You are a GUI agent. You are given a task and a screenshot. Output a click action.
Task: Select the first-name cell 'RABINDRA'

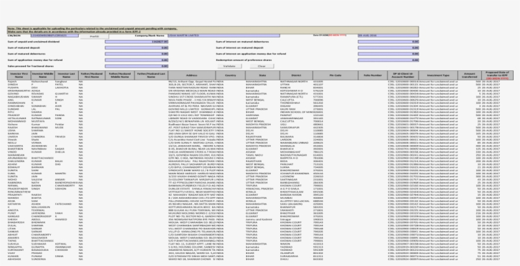(19, 182)
